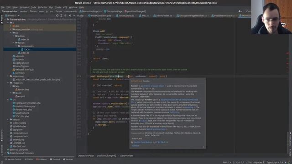
Task: Click the Infinity link in documentation popup
Action: click(174, 113)
